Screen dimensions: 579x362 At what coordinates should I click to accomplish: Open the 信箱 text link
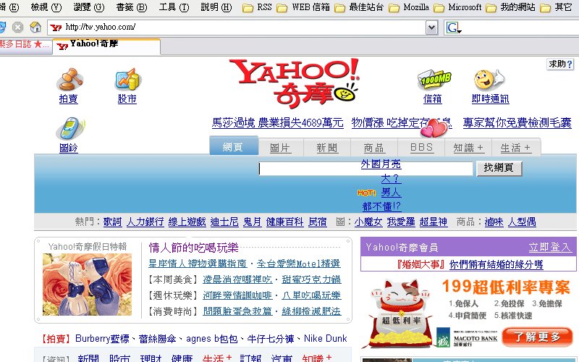(x=432, y=98)
